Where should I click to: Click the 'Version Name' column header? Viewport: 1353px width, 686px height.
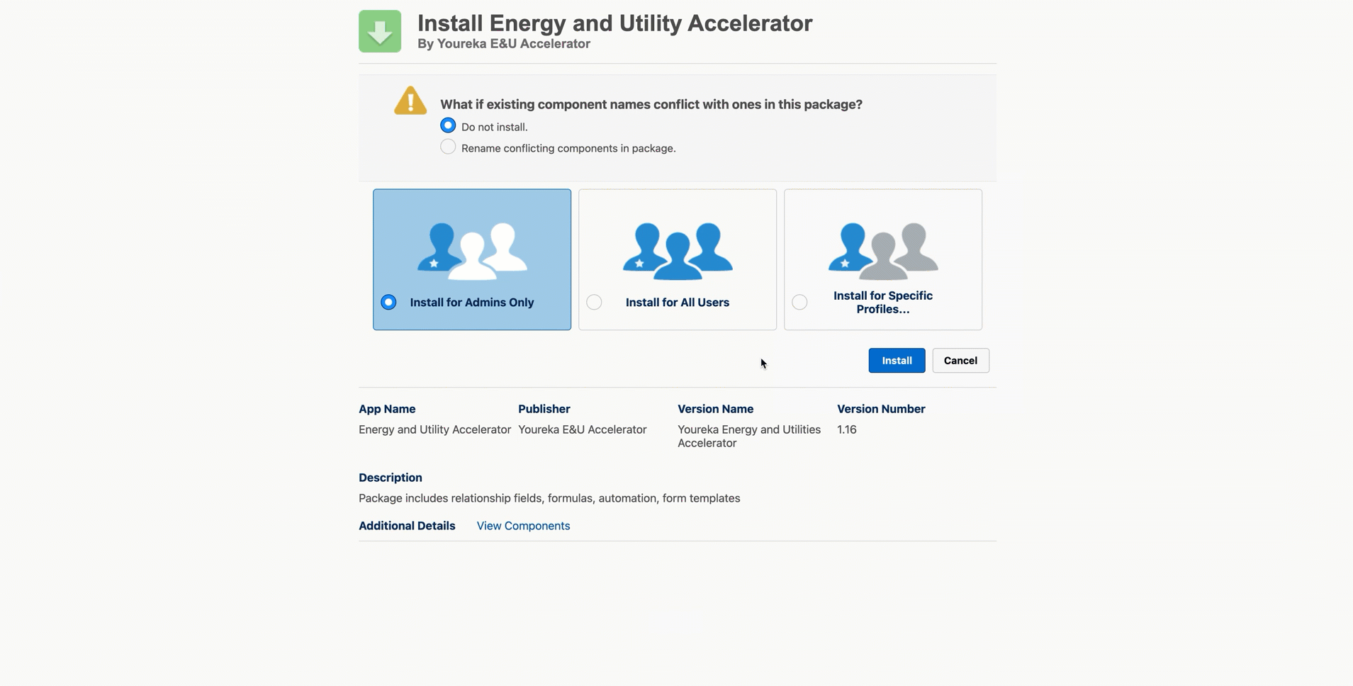pyautogui.click(x=715, y=409)
